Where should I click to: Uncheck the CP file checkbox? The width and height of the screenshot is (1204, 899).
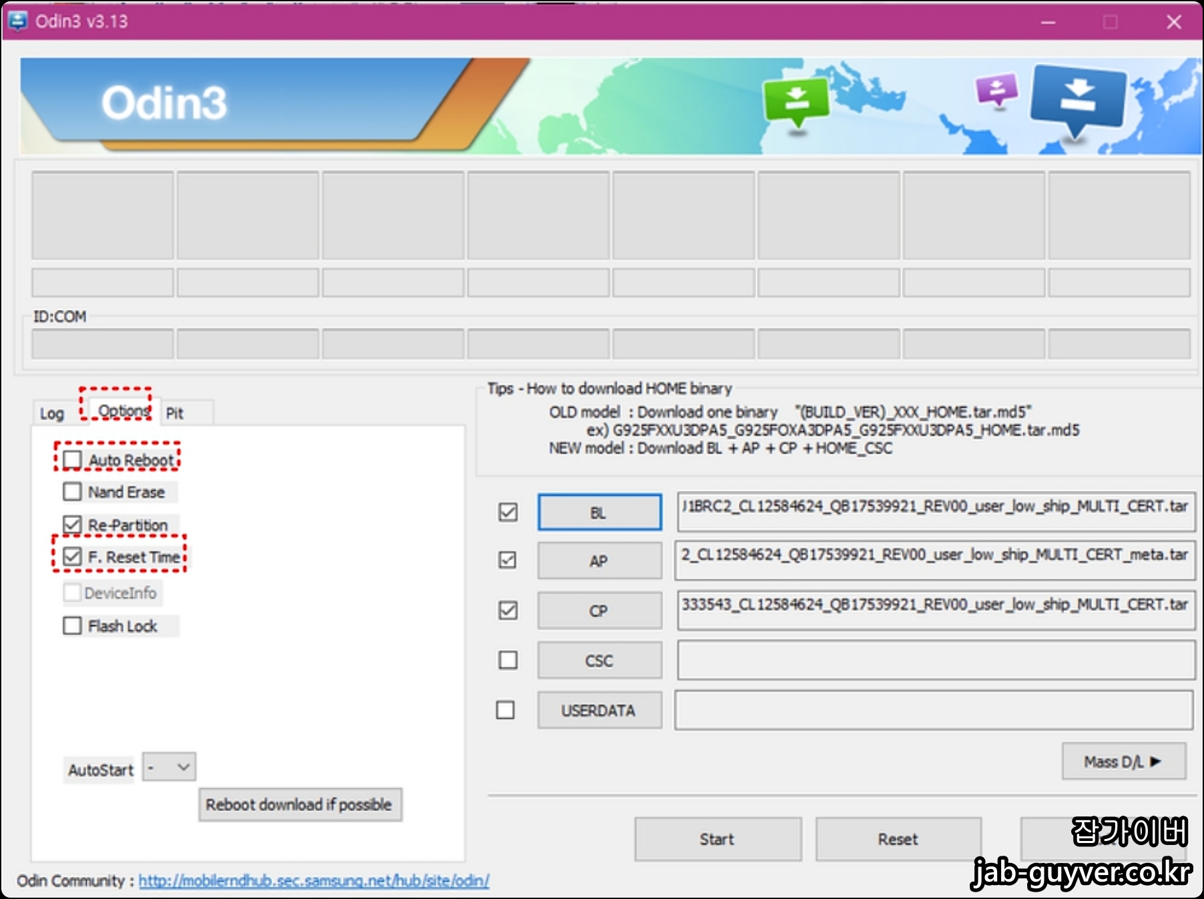508,610
